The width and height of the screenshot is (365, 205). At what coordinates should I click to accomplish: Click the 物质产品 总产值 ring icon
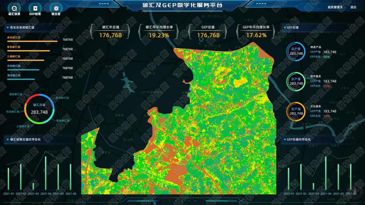tap(296, 51)
